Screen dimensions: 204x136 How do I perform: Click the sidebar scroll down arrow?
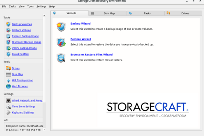(44, 129)
